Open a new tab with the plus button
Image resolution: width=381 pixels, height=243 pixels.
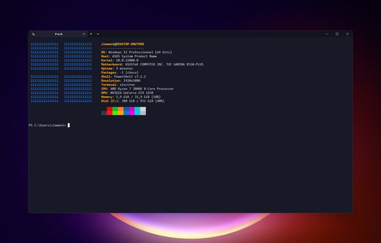click(91, 34)
